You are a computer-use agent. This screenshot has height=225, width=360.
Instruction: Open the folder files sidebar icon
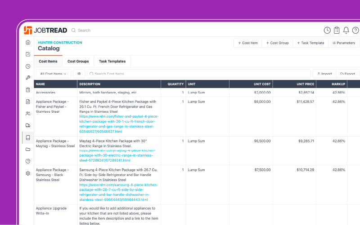tap(28, 150)
